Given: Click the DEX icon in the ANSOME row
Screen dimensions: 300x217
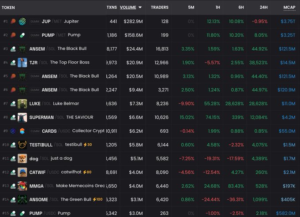Looking at the screenshot, I should pyautogui.click(x=13, y=200).
